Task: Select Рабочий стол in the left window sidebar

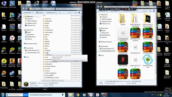Action: [x=31, y=25]
